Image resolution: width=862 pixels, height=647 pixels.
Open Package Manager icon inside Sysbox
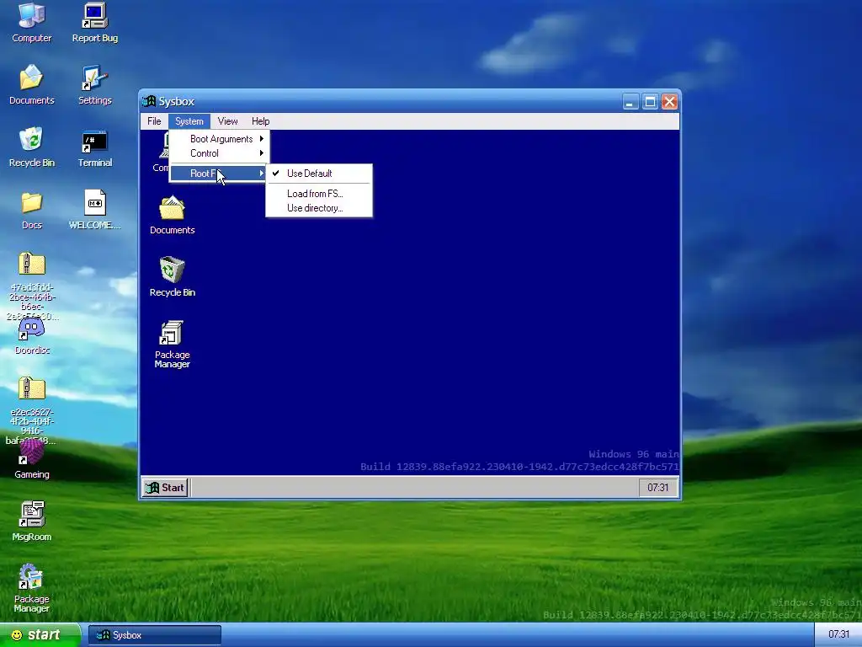(x=172, y=344)
